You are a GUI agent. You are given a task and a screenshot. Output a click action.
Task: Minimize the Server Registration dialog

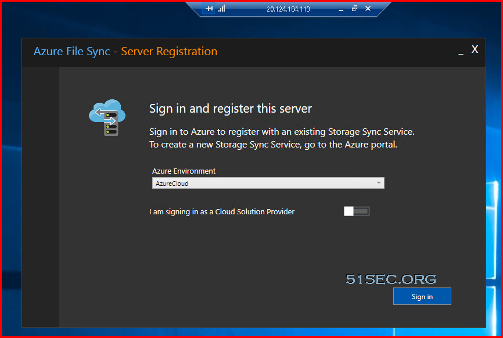tap(461, 51)
